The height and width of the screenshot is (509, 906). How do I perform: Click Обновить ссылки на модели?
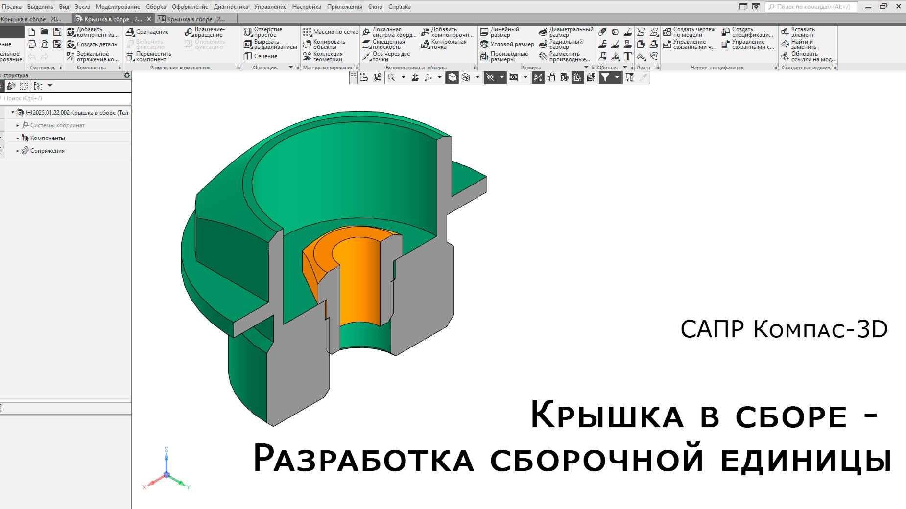click(x=808, y=57)
